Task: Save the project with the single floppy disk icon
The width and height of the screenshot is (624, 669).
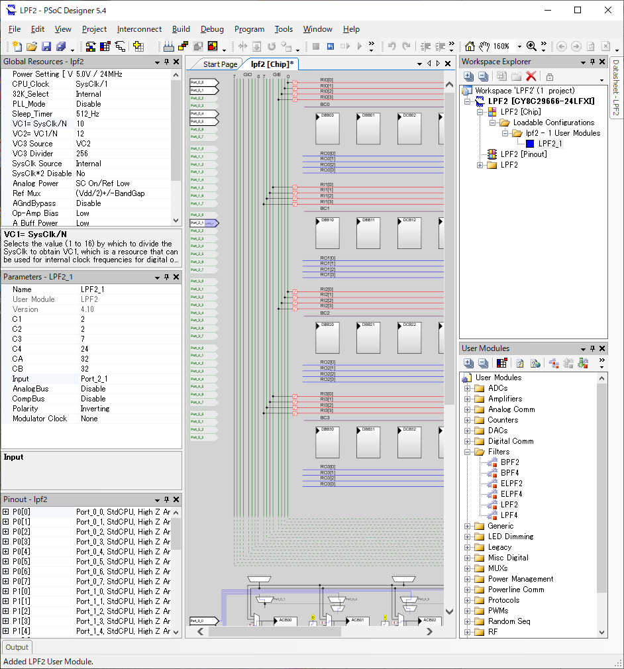Action: [46, 46]
